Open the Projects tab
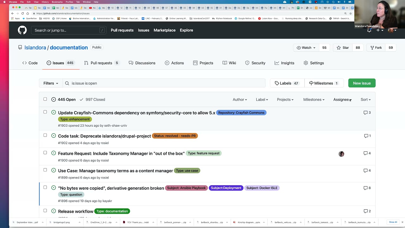The width and height of the screenshot is (405, 228). (x=203, y=63)
